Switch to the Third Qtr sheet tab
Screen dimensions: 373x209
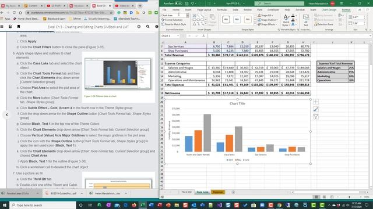pos(186,192)
